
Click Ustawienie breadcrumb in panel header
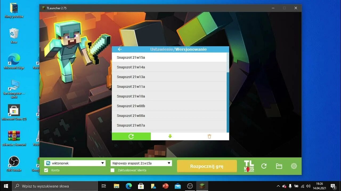[162, 49]
